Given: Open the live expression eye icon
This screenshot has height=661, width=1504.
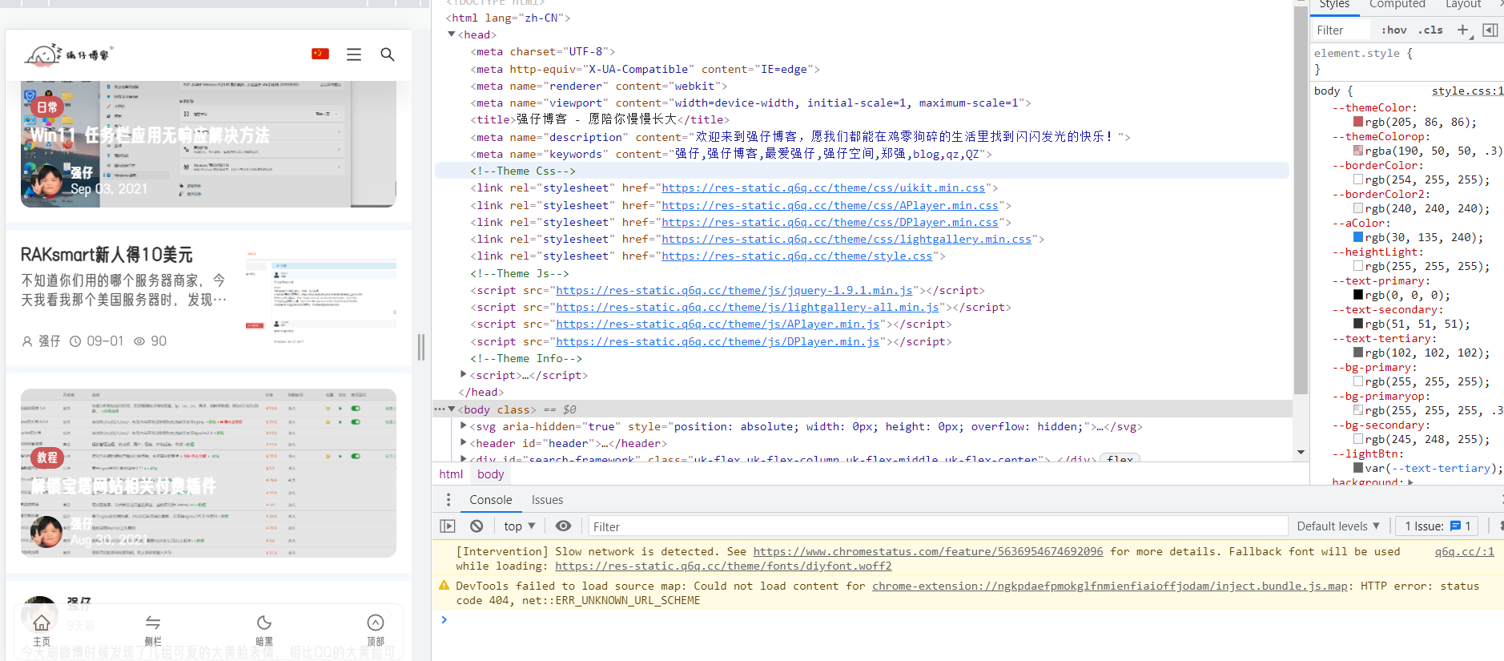Looking at the screenshot, I should click(x=563, y=526).
